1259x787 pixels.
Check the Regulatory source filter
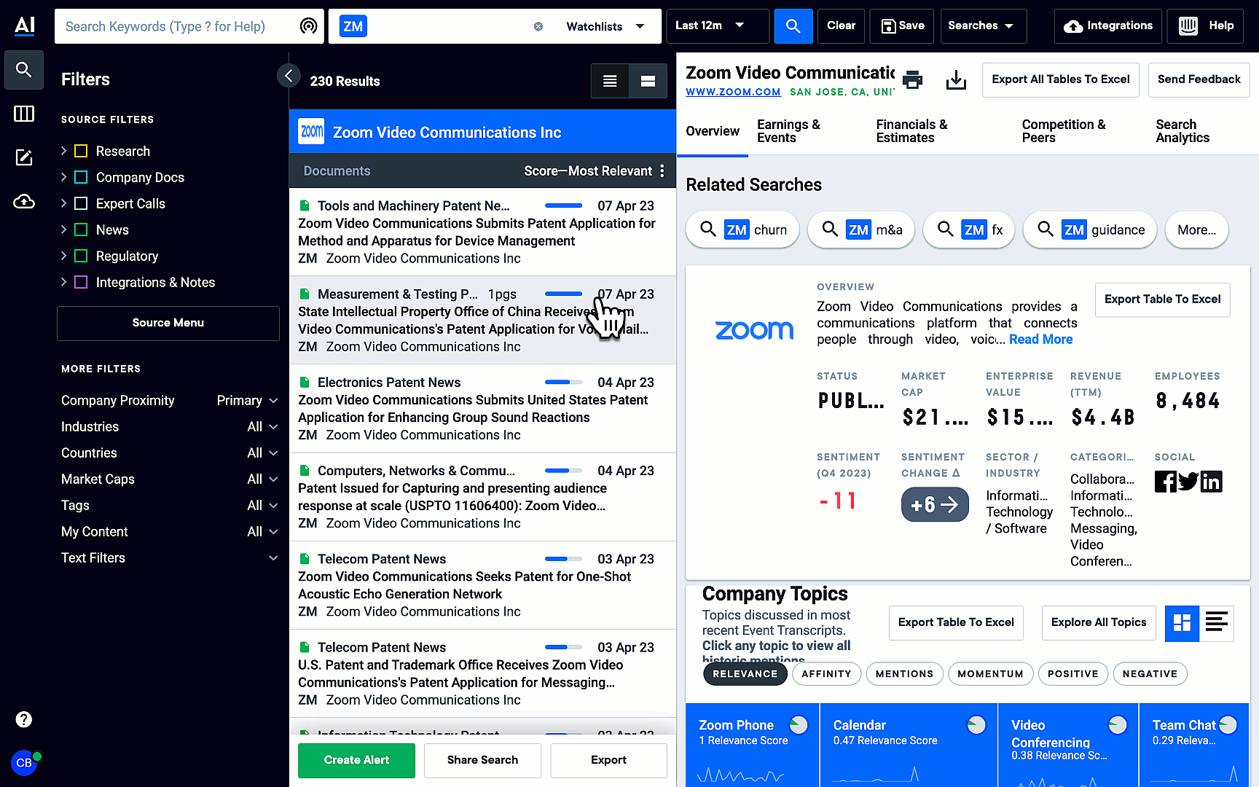point(81,256)
